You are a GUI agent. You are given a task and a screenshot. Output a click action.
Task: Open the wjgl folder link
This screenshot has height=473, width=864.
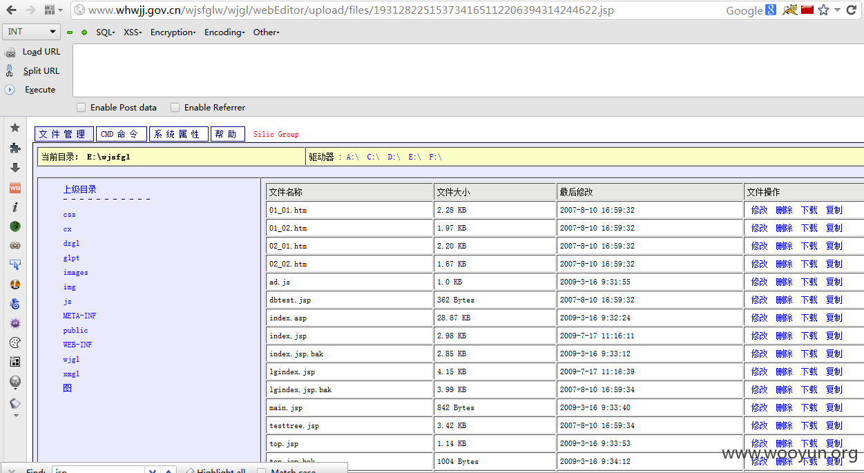pos(71,359)
